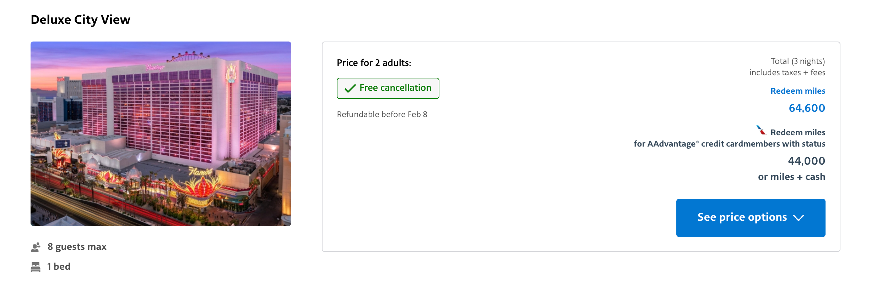
Task: Click the "1 bed" label
Action: point(59,267)
